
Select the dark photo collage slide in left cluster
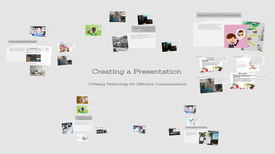tap(34, 58)
